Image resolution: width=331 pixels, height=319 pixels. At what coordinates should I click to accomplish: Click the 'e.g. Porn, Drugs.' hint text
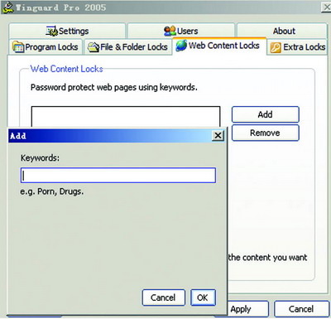51,191
